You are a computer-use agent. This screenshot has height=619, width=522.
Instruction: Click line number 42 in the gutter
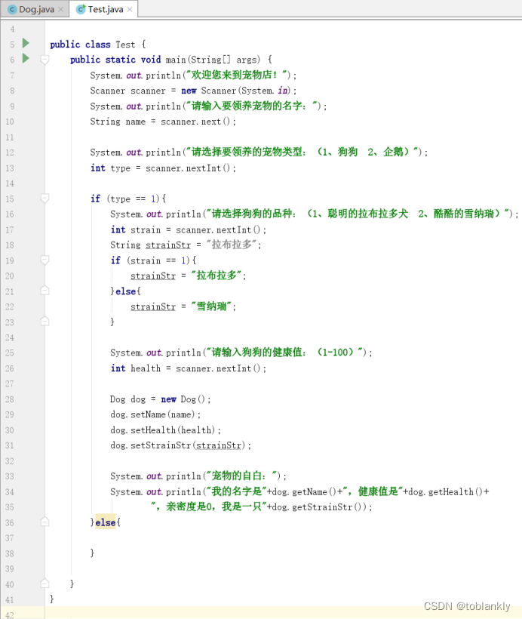(x=10, y=615)
